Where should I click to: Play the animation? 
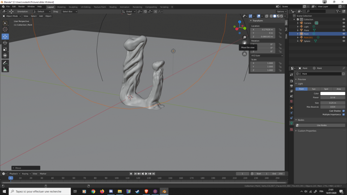[146, 174]
